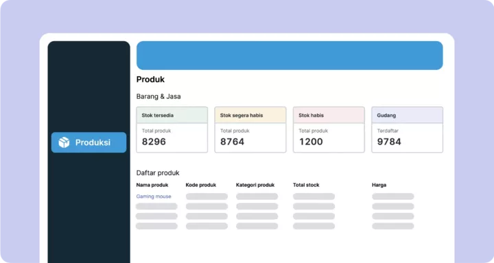Click the Stok habis card header
This screenshot has height=263, width=494.
329,115
